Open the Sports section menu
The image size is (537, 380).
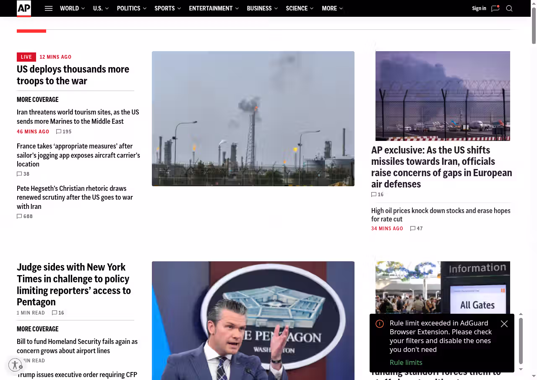click(x=167, y=8)
